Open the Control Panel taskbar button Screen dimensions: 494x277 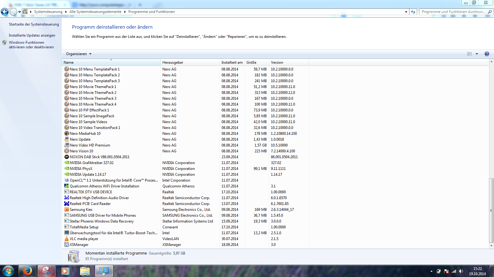[x=104, y=271]
